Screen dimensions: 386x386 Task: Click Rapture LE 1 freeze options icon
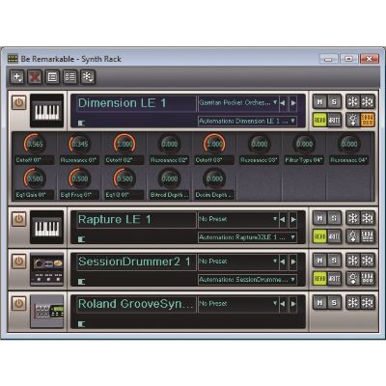[368, 218]
